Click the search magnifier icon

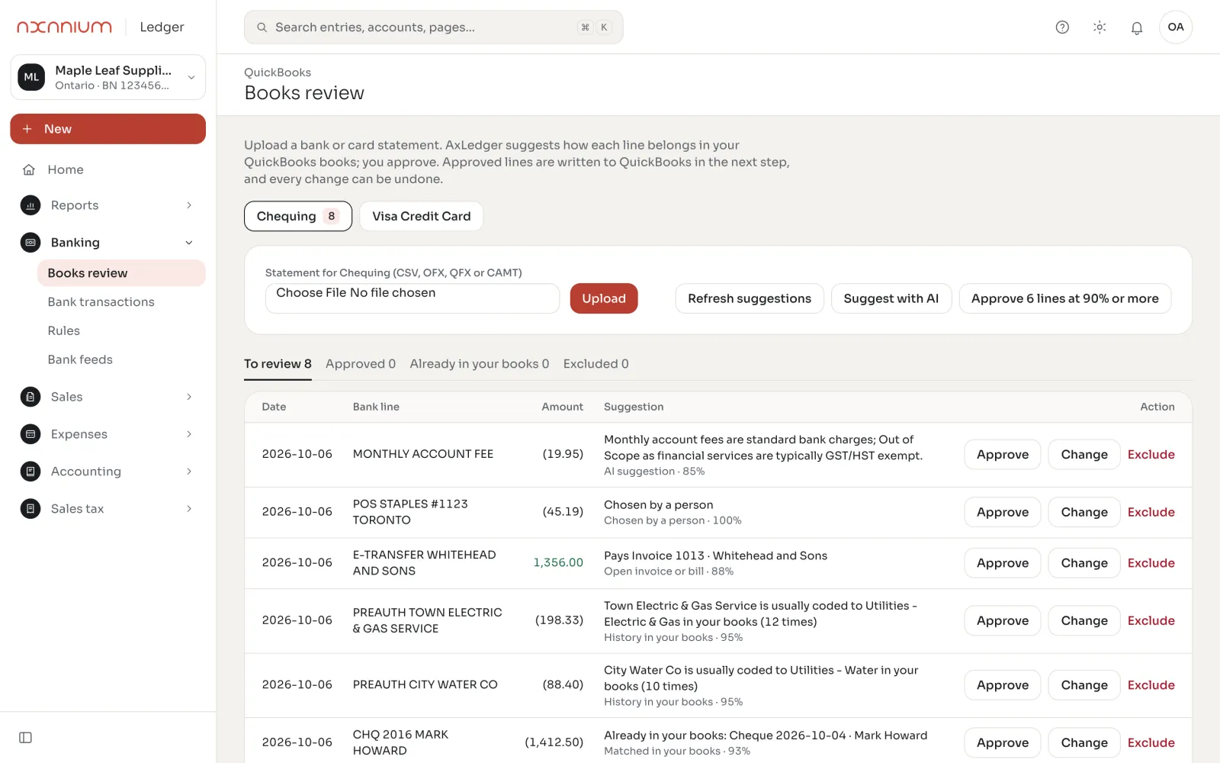[262, 27]
